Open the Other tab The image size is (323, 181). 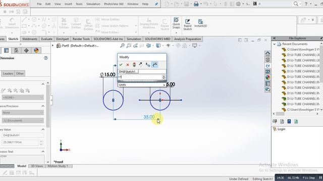click(x=20, y=73)
